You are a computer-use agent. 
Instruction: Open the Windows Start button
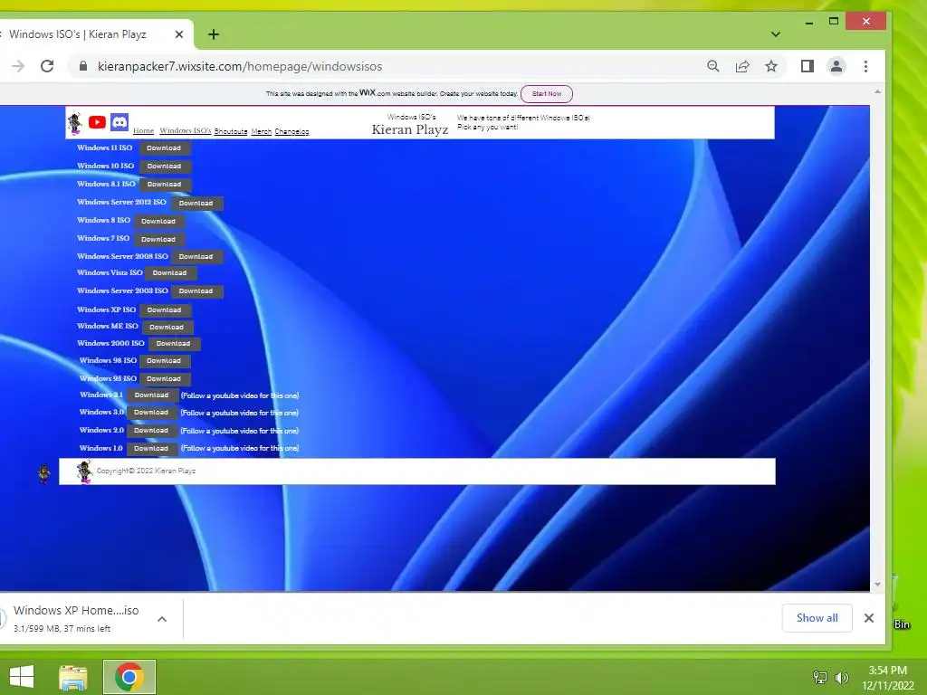[x=22, y=677]
